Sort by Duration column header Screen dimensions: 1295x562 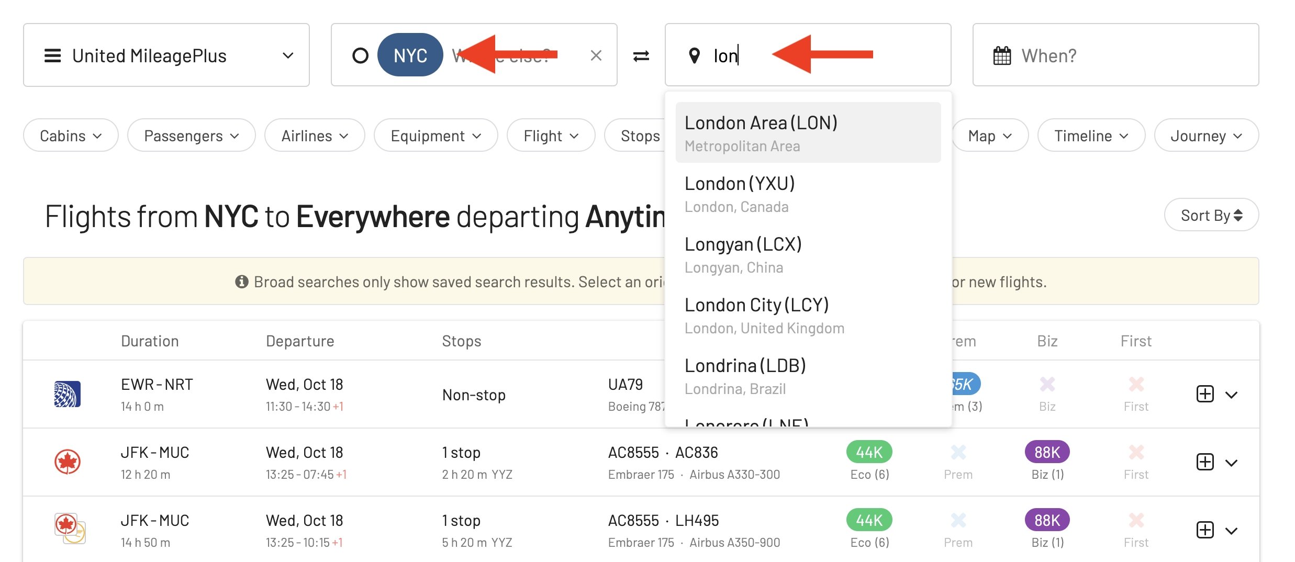150,341
